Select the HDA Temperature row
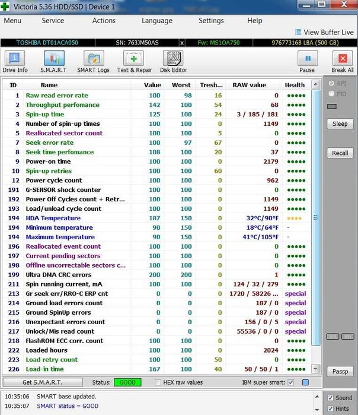The image size is (358, 415). (x=156, y=218)
